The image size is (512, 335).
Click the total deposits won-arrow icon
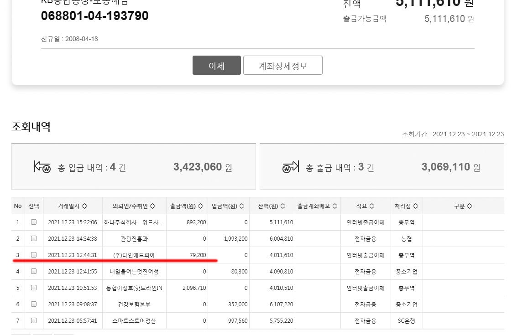(x=42, y=167)
